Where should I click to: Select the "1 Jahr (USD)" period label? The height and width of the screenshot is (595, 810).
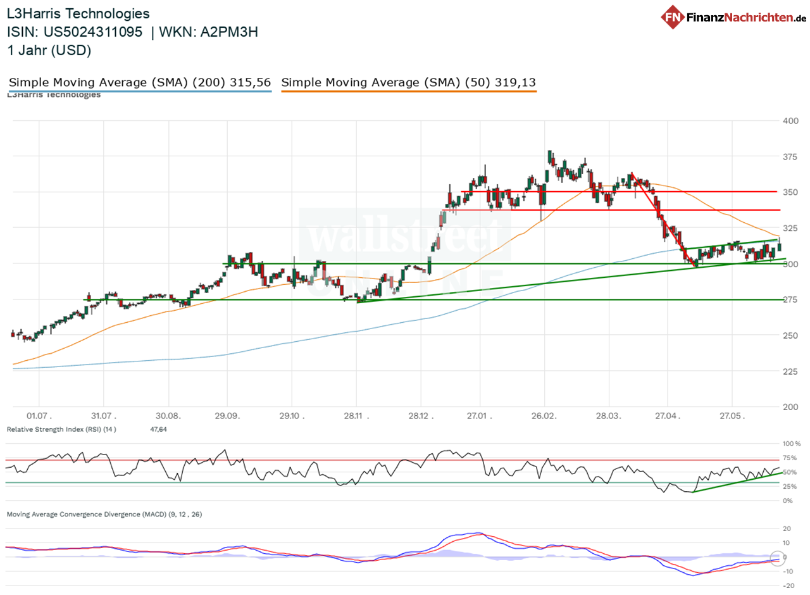pyautogui.click(x=49, y=51)
